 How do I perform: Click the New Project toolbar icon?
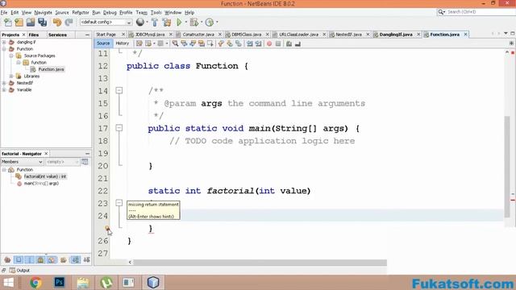pyautogui.click(x=19, y=23)
